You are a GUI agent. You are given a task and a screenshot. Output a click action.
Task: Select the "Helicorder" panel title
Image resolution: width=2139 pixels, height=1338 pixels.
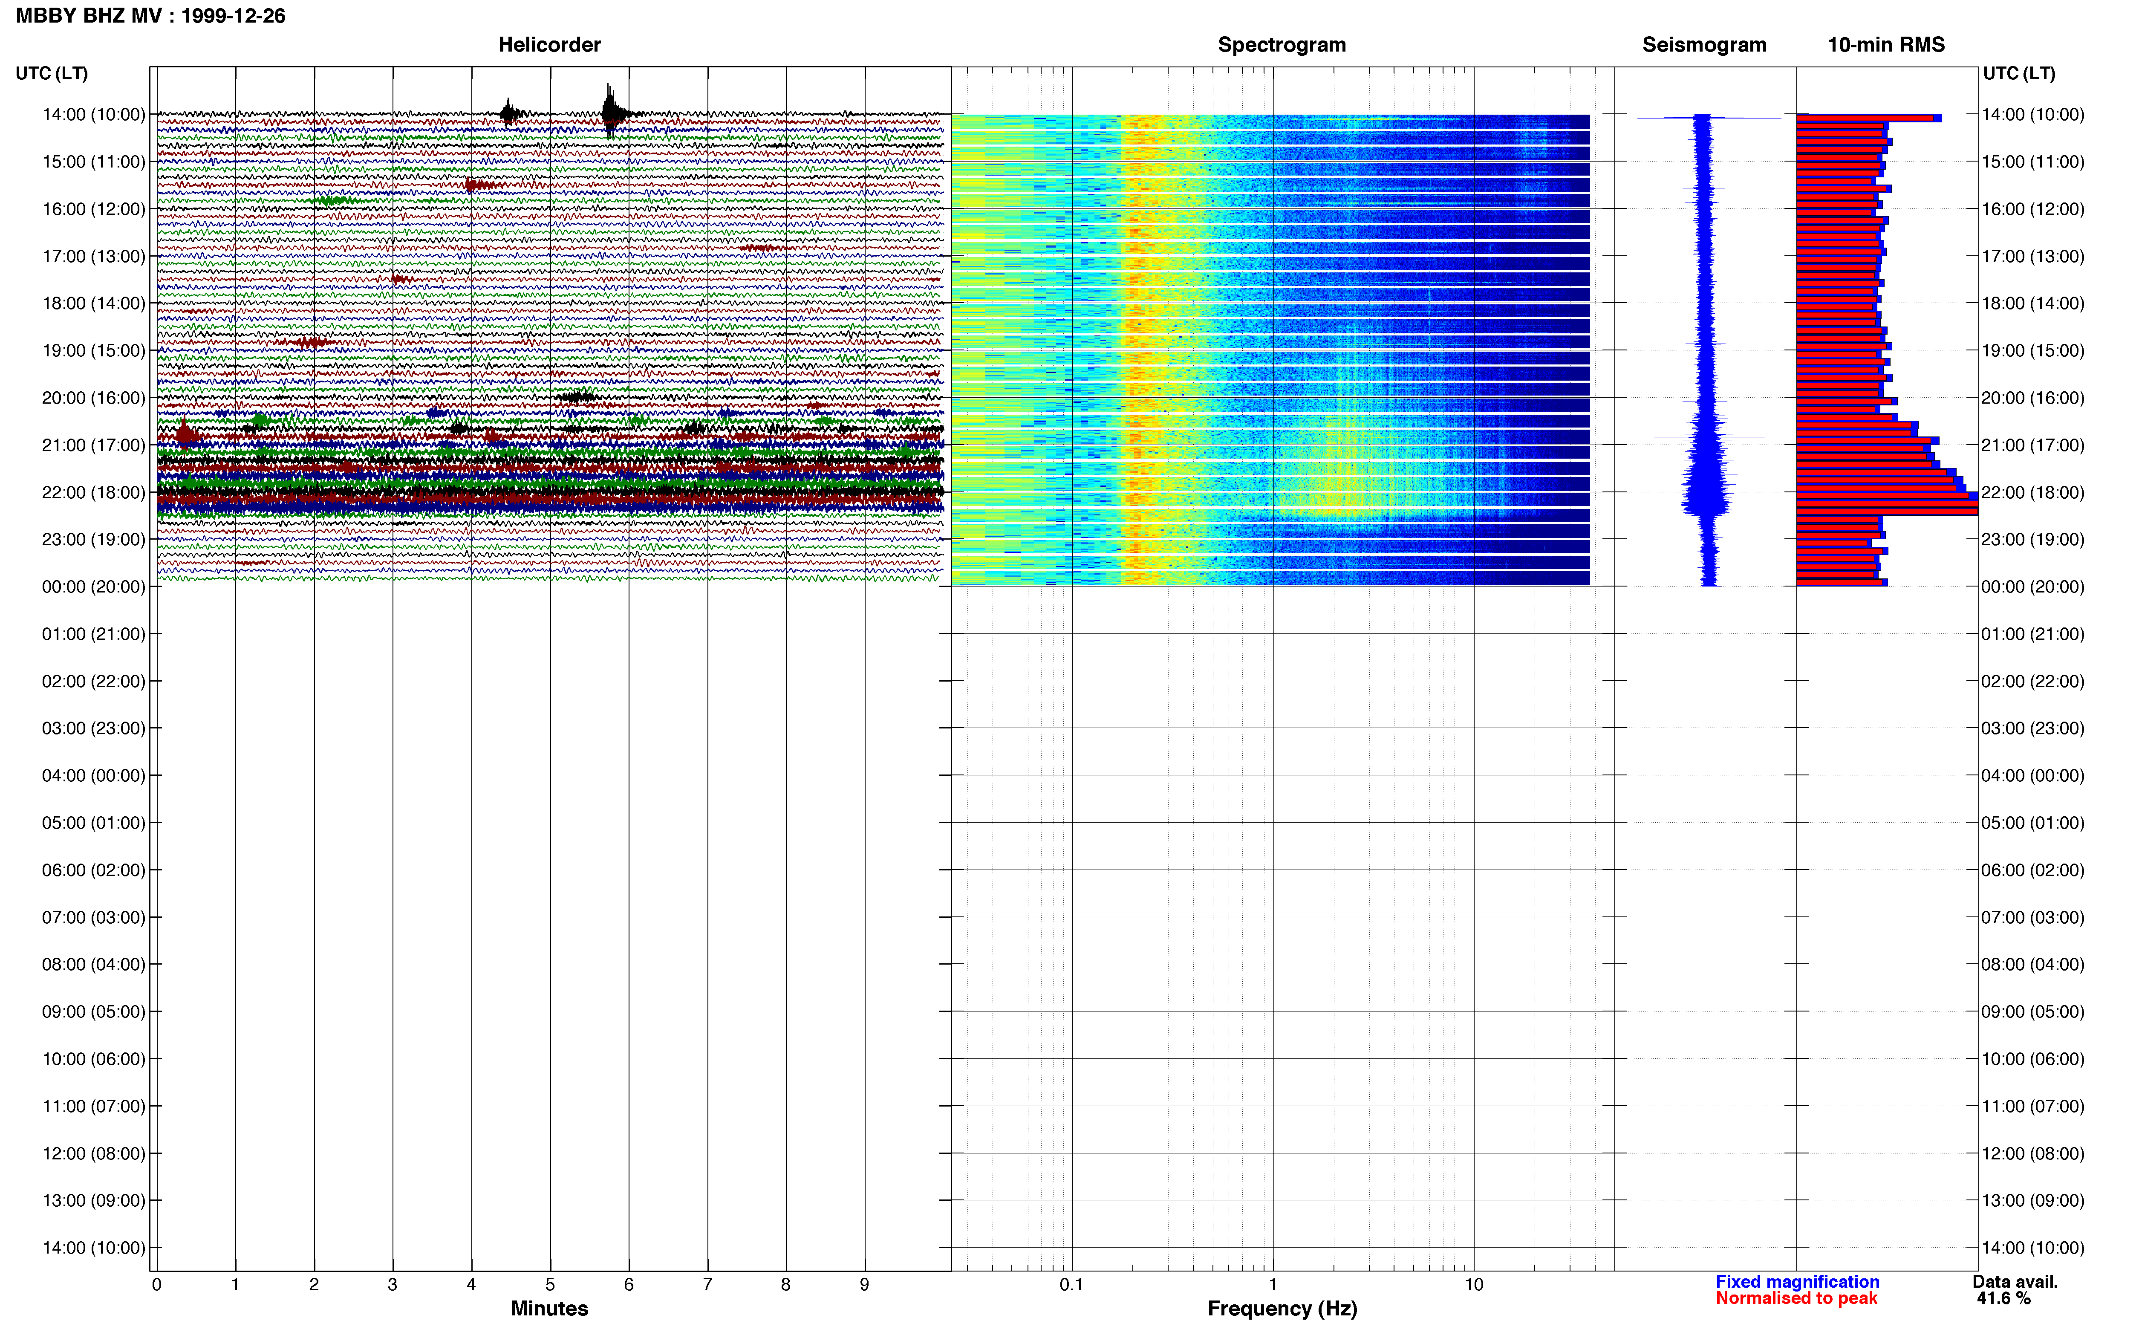(549, 44)
